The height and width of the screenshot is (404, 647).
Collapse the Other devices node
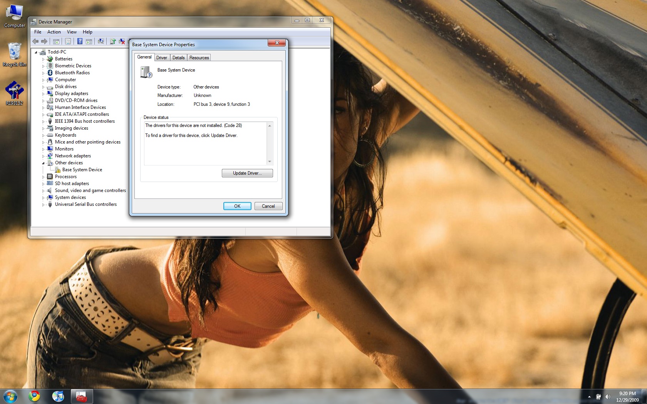43,163
